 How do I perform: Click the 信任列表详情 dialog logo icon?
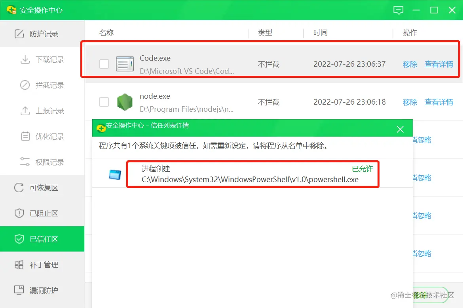101,128
